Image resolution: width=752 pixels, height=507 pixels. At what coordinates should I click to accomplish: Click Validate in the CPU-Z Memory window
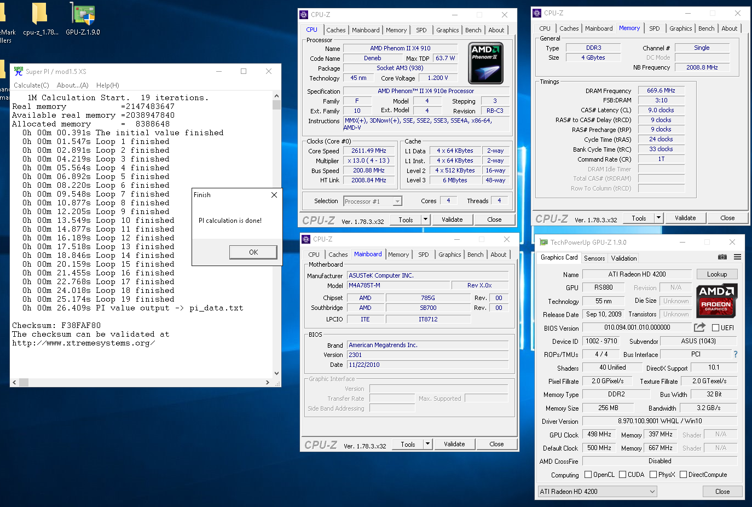pyautogui.click(x=685, y=218)
